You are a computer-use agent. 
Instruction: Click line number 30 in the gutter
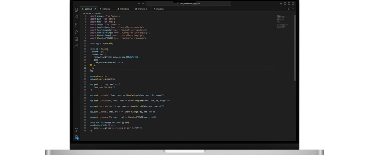tap(85, 95)
